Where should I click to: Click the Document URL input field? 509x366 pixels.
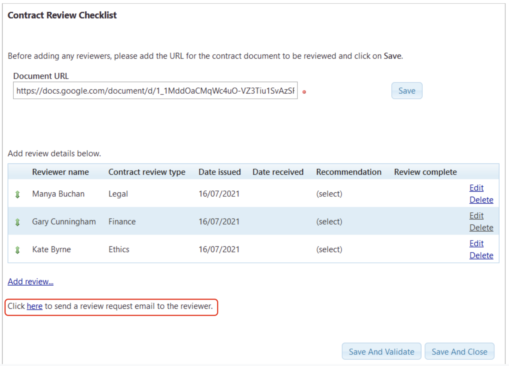[155, 91]
